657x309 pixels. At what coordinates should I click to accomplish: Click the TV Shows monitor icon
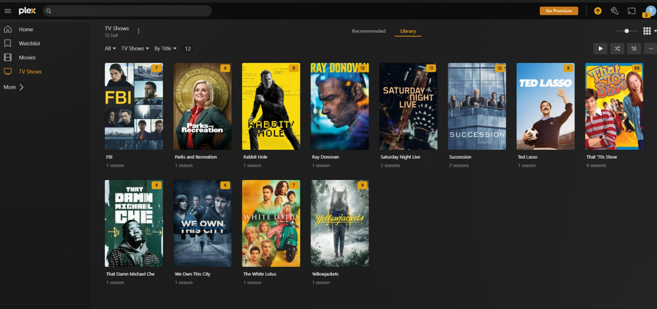point(8,72)
